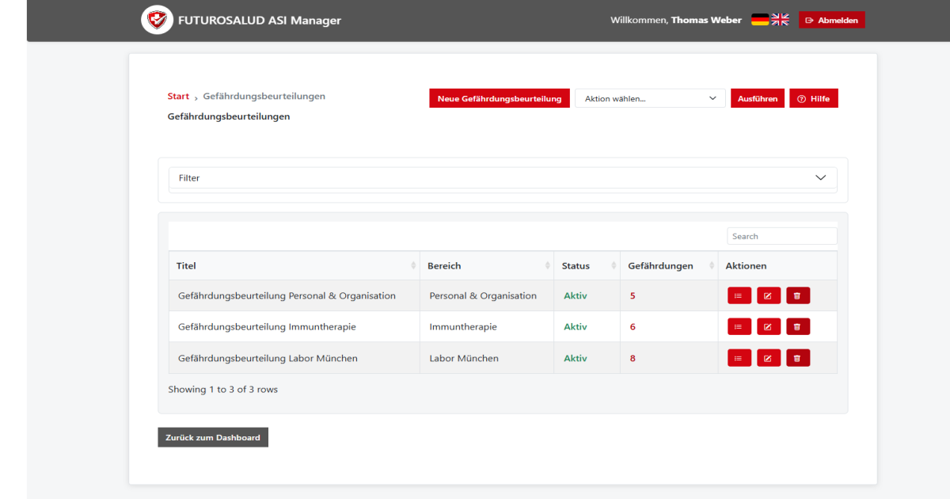Click the FUTUROSALUD shield logo
950x499 pixels.
157,20
